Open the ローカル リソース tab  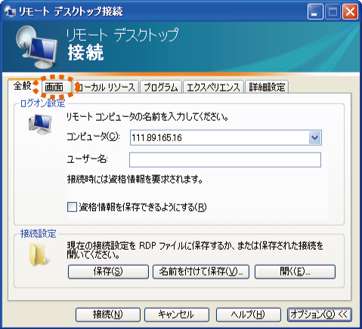[x=107, y=87]
